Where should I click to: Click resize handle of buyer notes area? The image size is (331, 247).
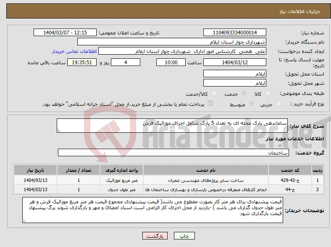click(24, 221)
